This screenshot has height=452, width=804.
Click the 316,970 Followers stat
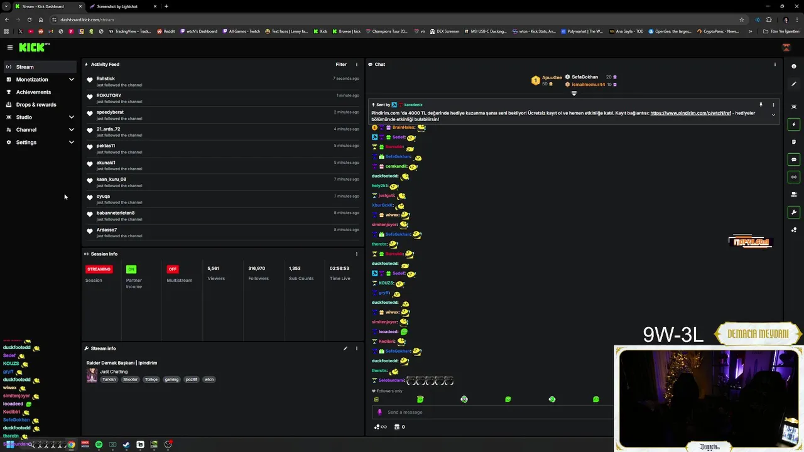coord(258,273)
